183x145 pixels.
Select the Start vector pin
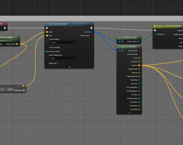47,32
